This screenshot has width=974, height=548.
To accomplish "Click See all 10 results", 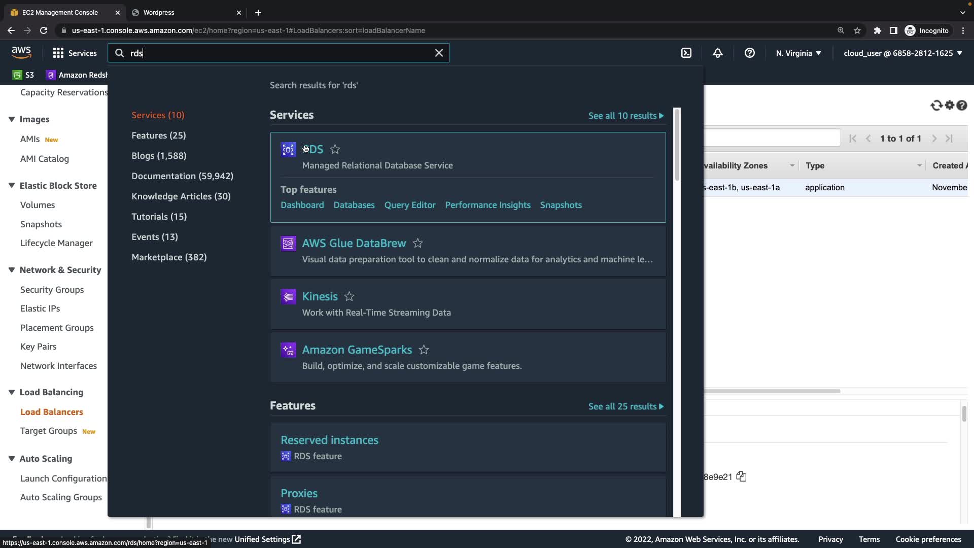I will [625, 116].
